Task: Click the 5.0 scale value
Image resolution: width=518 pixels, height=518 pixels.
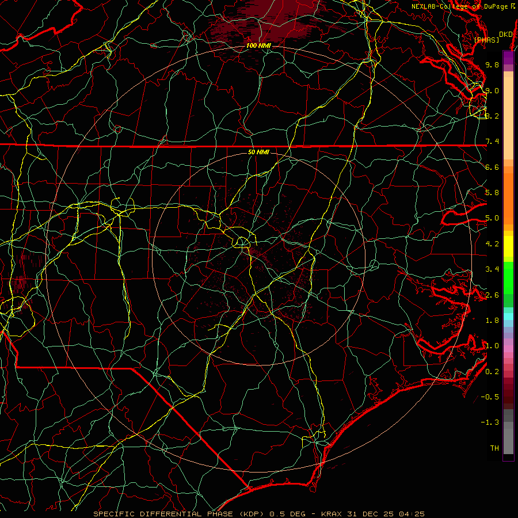Action: (492, 218)
